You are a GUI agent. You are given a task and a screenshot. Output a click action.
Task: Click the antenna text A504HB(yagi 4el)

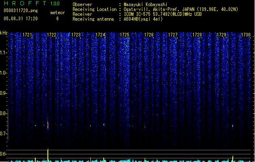pyautogui.click(x=143, y=19)
